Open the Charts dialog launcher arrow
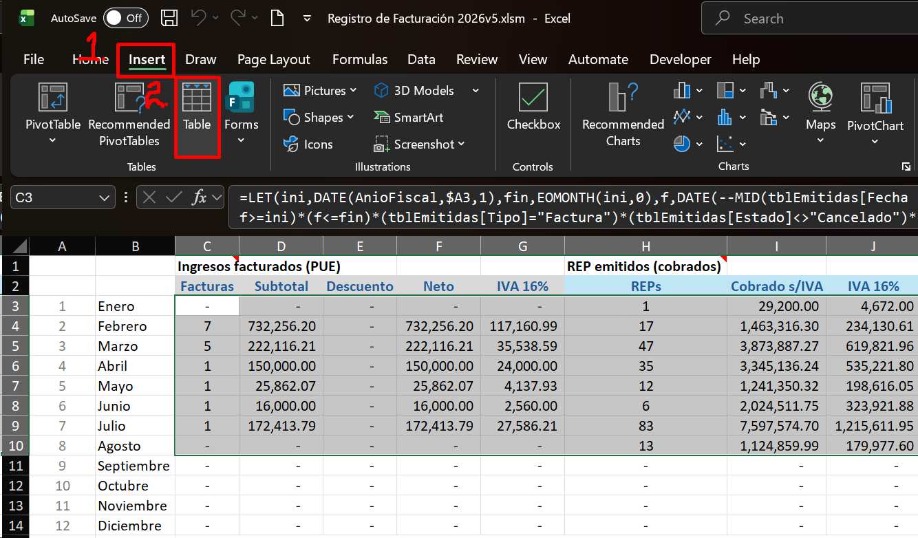The image size is (918, 538). [x=906, y=167]
